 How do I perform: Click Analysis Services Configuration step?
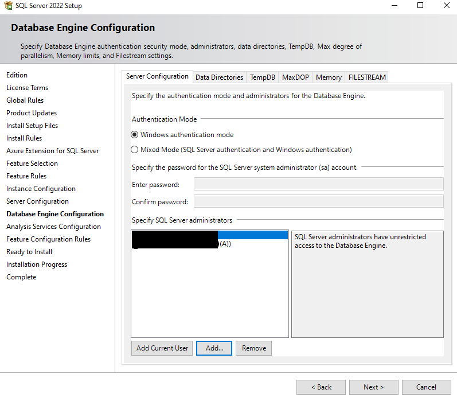(x=53, y=227)
